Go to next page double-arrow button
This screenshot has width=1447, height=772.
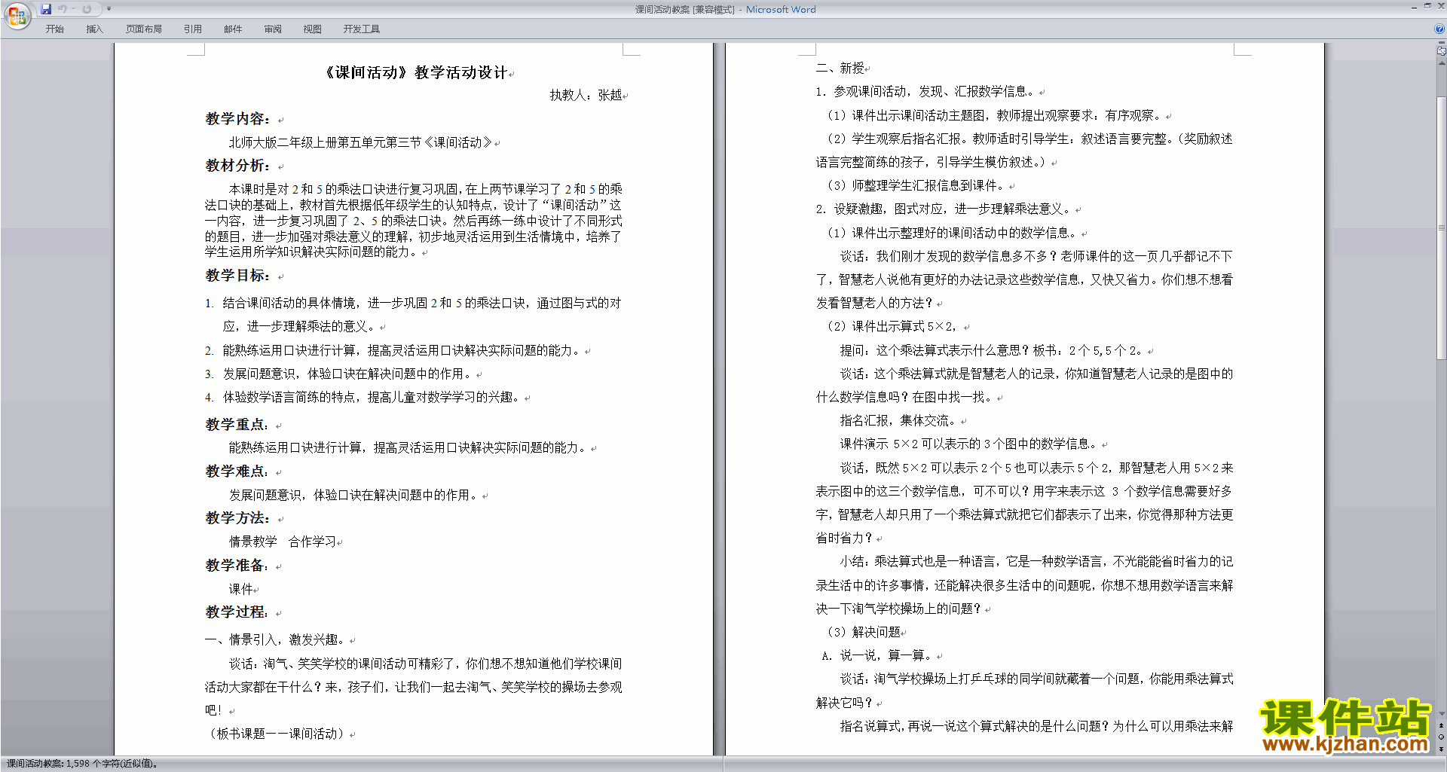point(1441,749)
